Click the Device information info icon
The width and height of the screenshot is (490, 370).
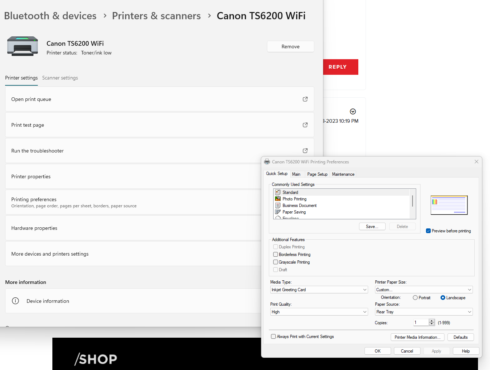coord(15,301)
